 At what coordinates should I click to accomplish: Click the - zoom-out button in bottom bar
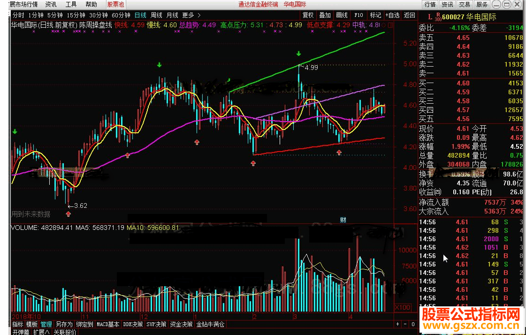pos(405,324)
